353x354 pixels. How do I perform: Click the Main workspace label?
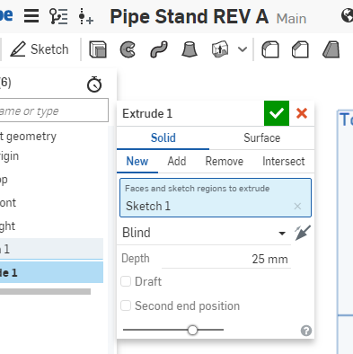pos(291,19)
